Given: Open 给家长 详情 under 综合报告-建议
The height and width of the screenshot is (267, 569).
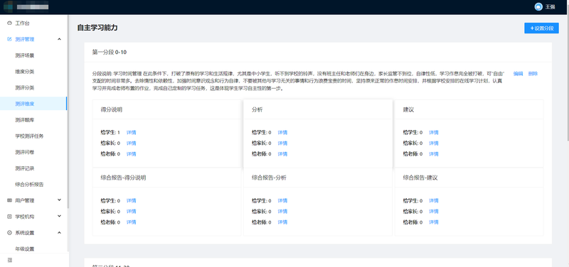Looking at the screenshot, I should [434, 212].
